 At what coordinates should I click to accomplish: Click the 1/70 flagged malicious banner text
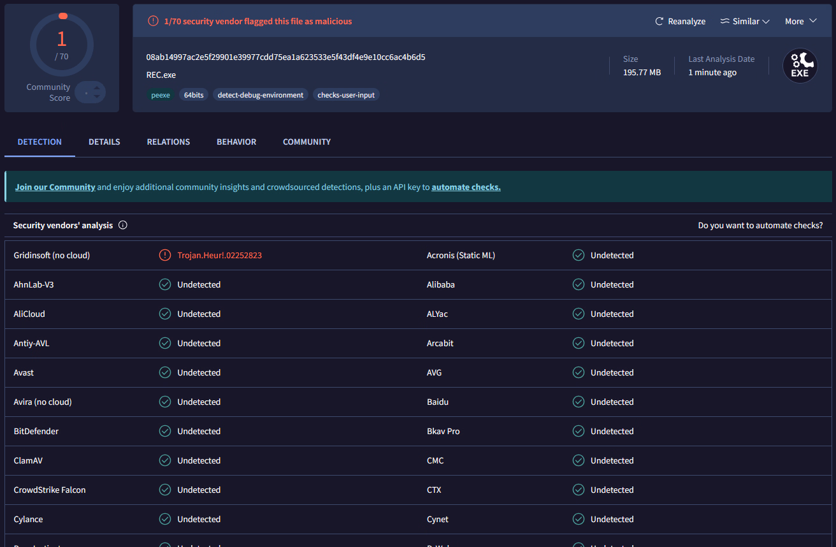pos(258,21)
